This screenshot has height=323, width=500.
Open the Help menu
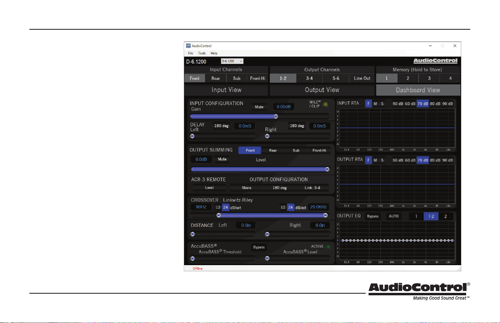click(214, 53)
